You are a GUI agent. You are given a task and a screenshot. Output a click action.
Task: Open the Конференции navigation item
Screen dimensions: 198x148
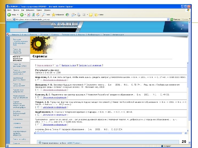[94, 35]
